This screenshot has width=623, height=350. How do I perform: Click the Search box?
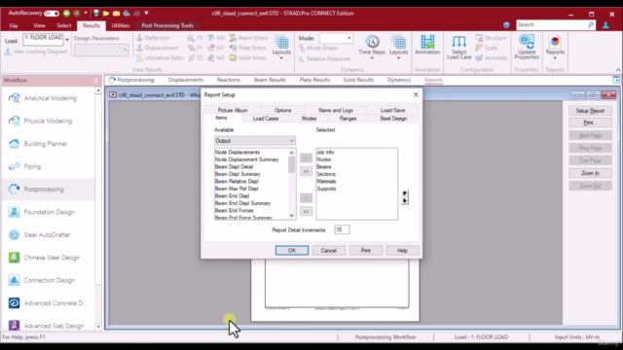tap(556, 25)
